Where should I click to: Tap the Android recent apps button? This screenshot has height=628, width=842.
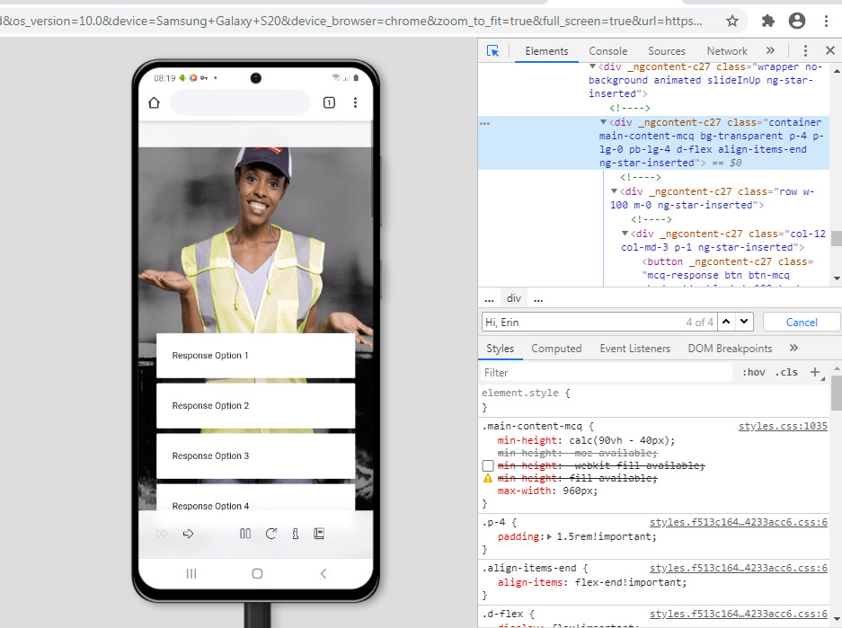[191, 574]
